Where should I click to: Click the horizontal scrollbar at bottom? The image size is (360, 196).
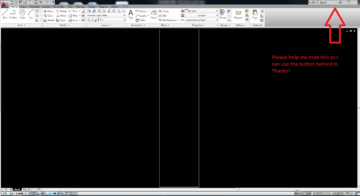point(296,190)
